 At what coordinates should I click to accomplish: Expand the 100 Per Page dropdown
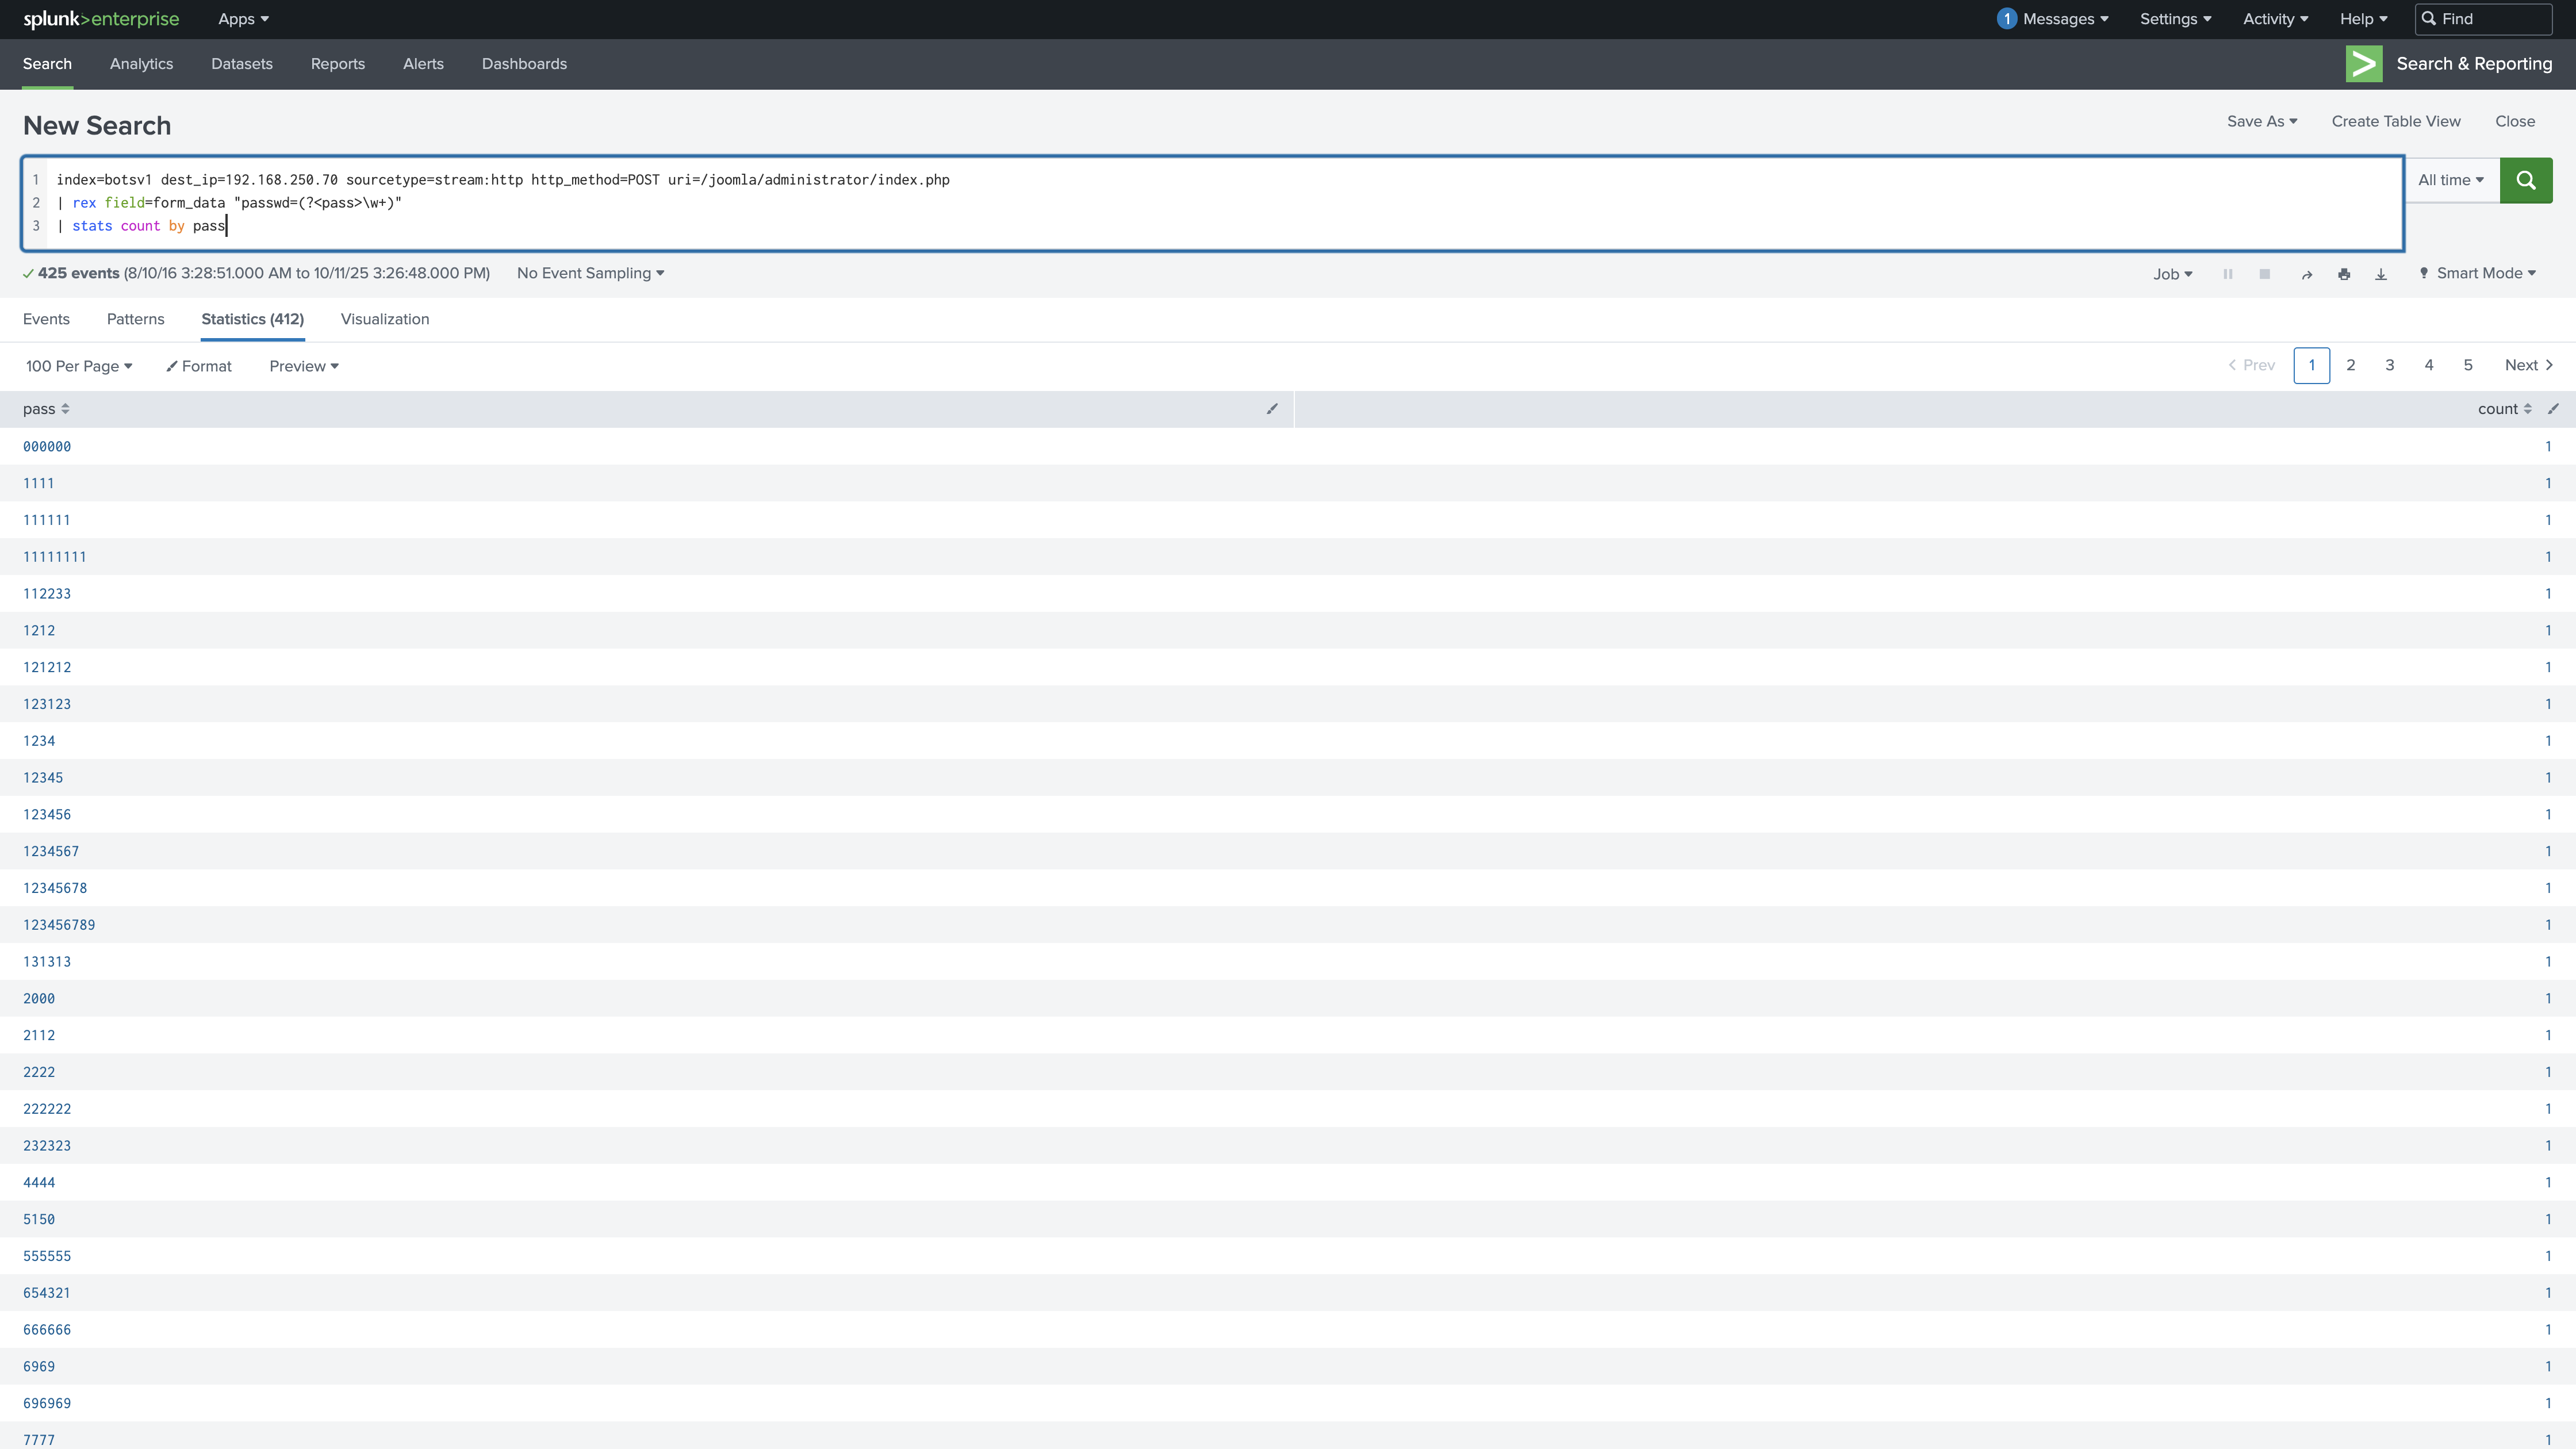(78, 366)
